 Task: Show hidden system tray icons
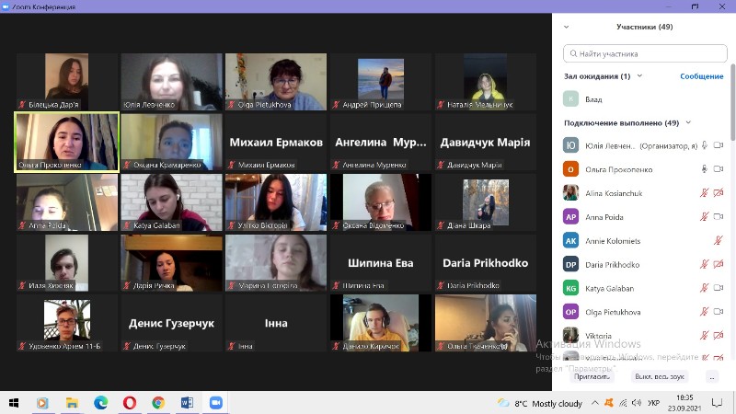(x=594, y=403)
